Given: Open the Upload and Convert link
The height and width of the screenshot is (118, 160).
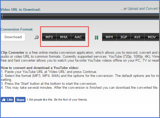Looking at the screenshot, I should pos(143,9).
